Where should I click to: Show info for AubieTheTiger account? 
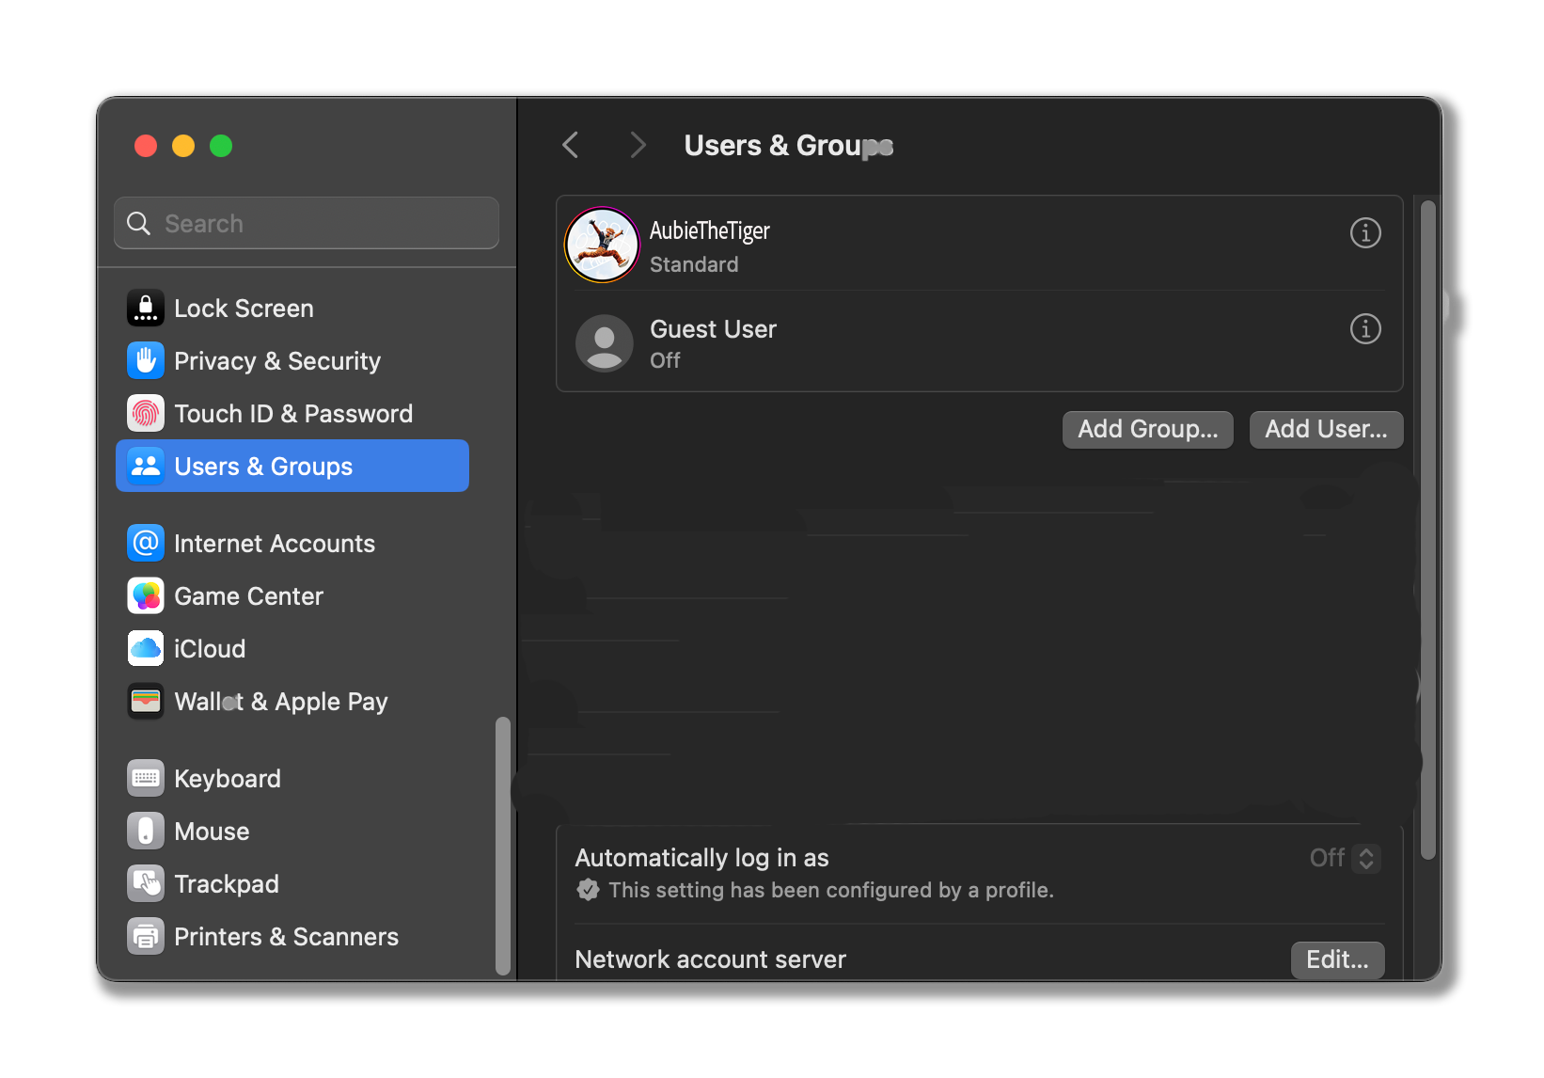1365,232
